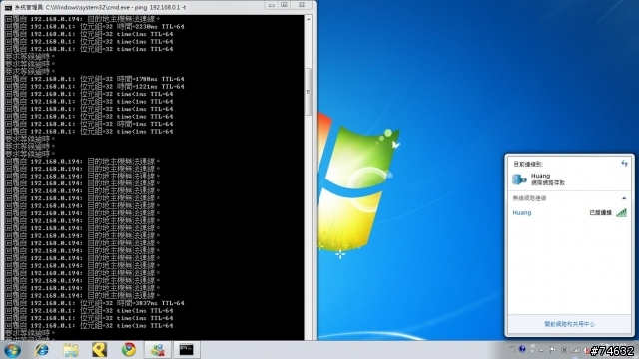
Task: Click the battery icon in system tray
Action: (564, 350)
